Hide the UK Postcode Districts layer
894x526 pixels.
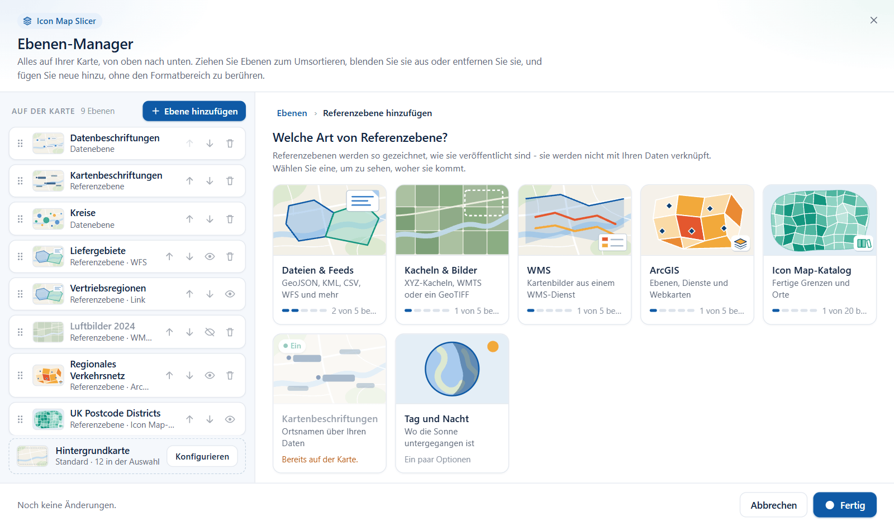[230, 419]
